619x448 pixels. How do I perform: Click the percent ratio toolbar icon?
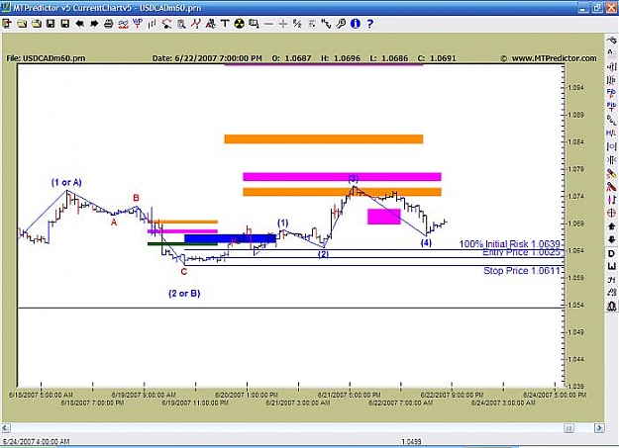pos(297,24)
